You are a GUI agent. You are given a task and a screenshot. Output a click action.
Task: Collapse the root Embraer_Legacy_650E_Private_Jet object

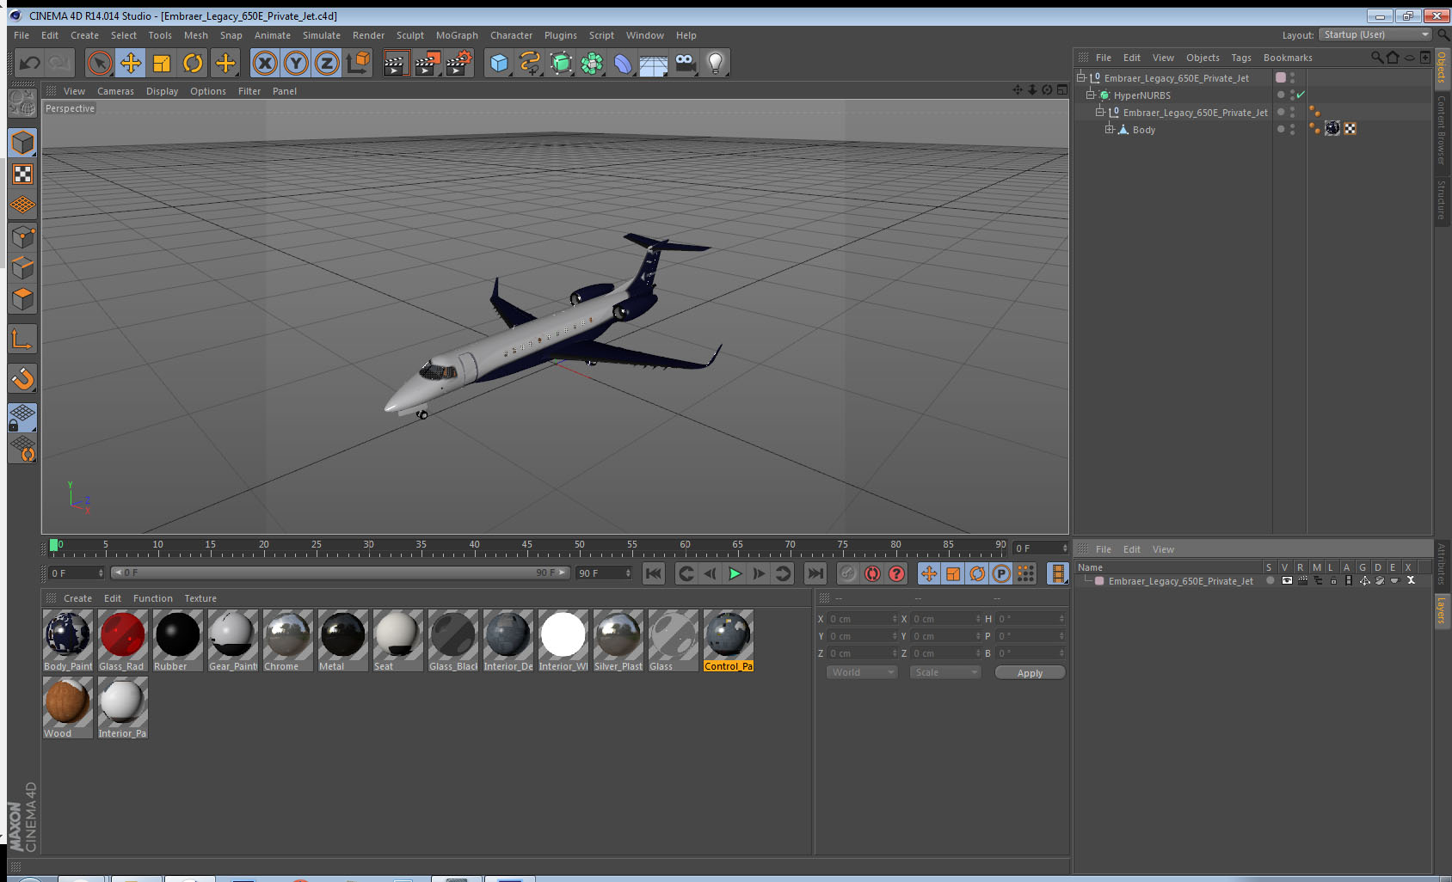click(x=1081, y=77)
